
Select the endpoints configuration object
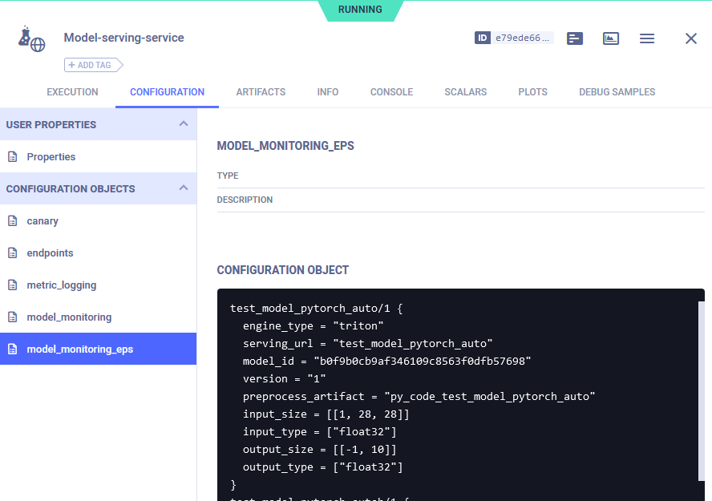coord(98,253)
